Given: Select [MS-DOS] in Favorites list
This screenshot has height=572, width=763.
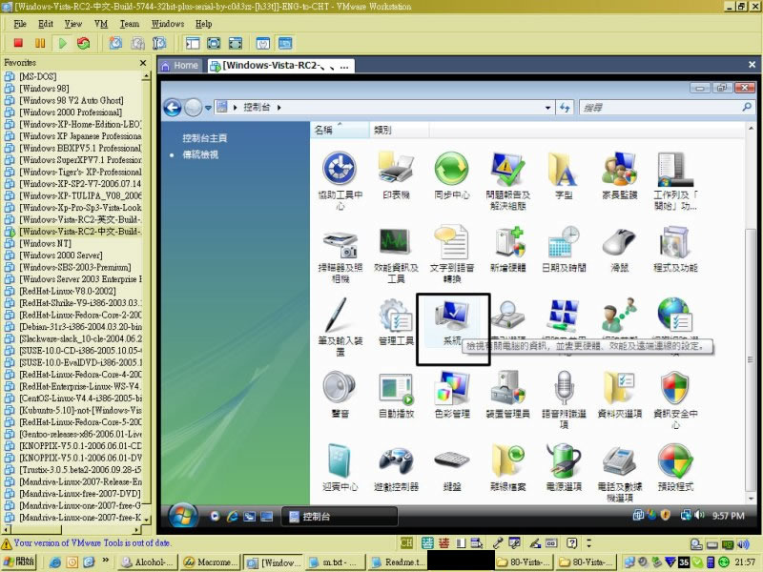Looking at the screenshot, I should pos(38,76).
